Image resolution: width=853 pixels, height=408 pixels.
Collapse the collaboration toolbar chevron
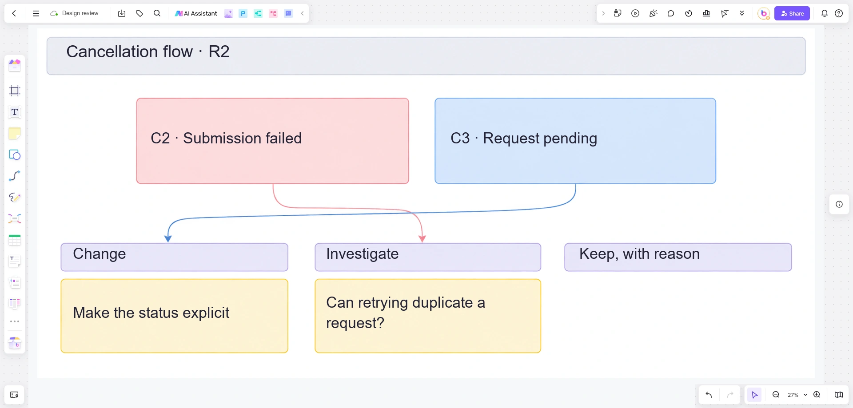pyautogui.click(x=603, y=13)
